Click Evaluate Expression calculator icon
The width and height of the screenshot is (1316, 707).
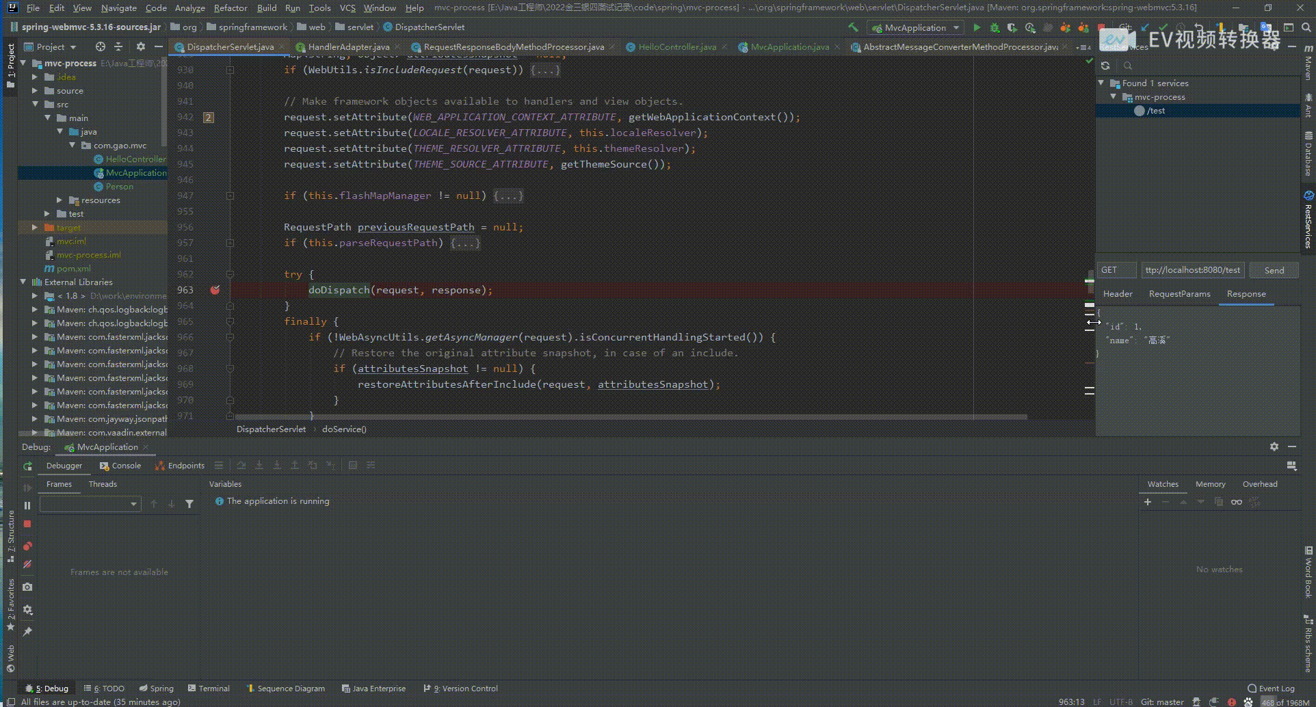(x=353, y=465)
